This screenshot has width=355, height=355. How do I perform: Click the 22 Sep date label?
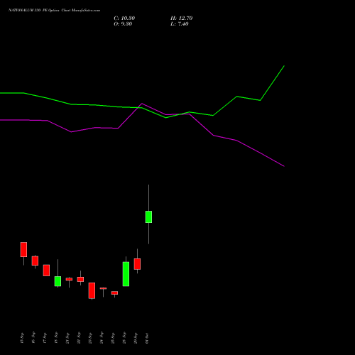point(79,338)
